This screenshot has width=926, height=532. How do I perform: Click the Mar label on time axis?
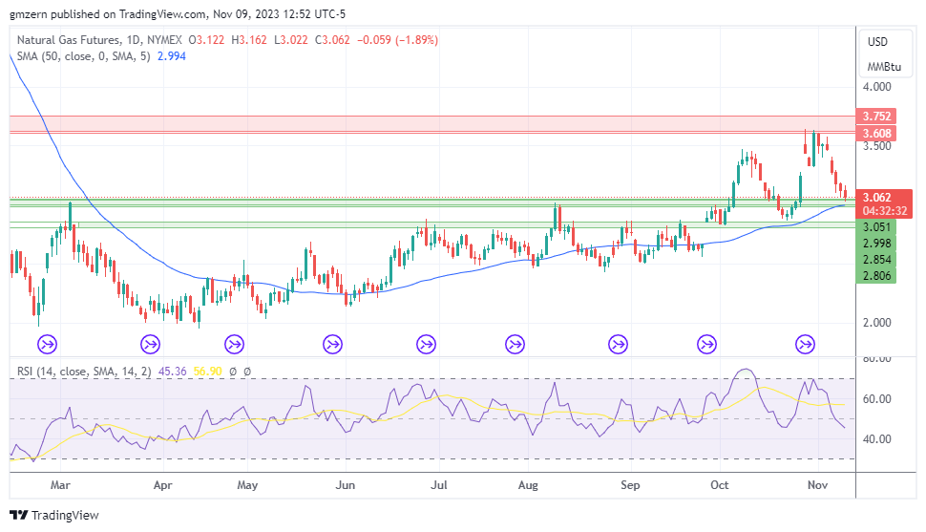click(x=60, y=485)
